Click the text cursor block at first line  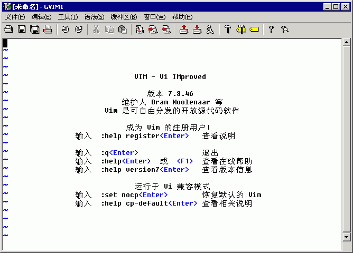pos(5,43)
